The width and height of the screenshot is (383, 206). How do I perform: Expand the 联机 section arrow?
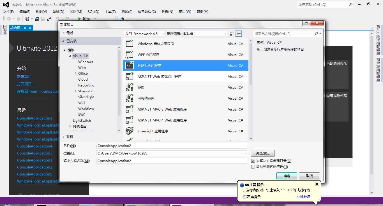point(64,137)
